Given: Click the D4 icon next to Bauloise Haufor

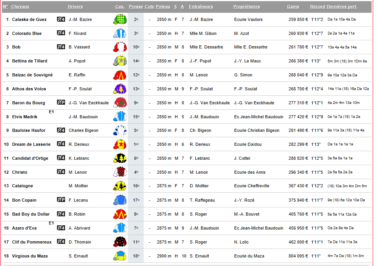Looking at the screenshot, I should (x=61, y=130).
